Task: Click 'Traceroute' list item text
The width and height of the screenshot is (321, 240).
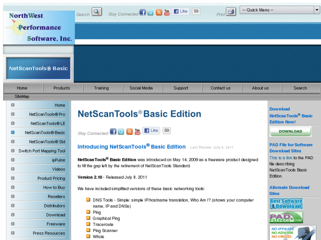Action: coord(103,225)
